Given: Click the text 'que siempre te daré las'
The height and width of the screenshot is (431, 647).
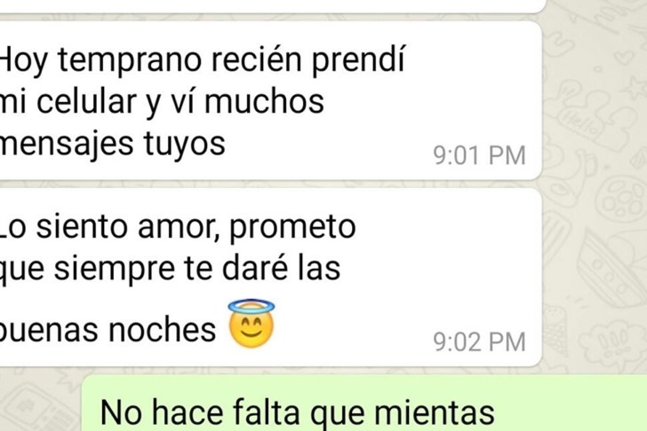Looking at the screenshot, I should point(170,270).
